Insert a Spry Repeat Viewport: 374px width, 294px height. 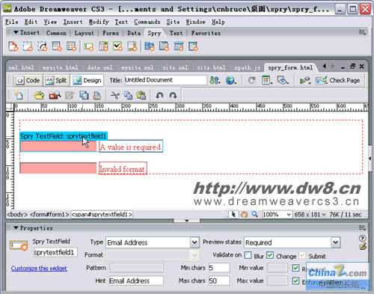tap(42, 46)
